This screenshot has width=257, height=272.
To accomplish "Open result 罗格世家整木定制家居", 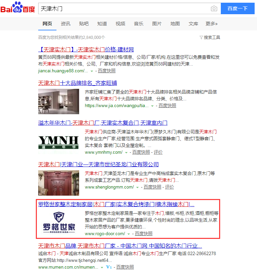I will 116,204.
